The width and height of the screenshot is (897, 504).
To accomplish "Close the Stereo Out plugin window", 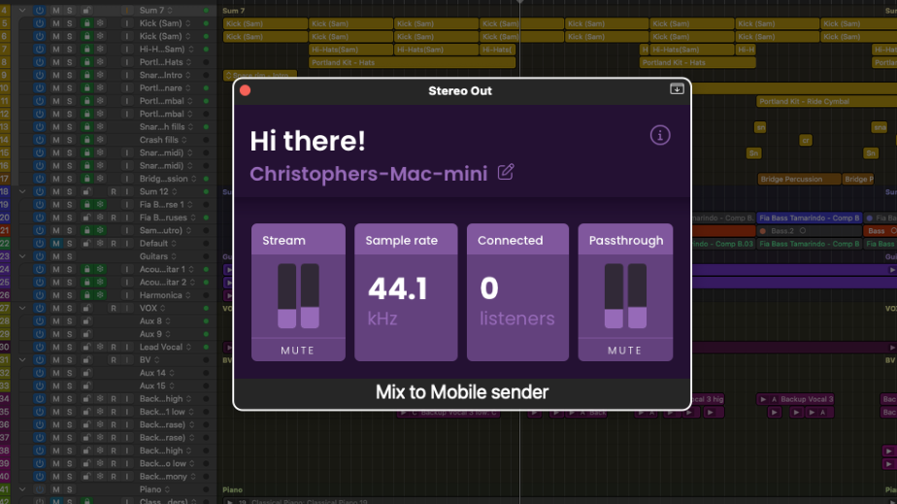I will coord(246,90).
